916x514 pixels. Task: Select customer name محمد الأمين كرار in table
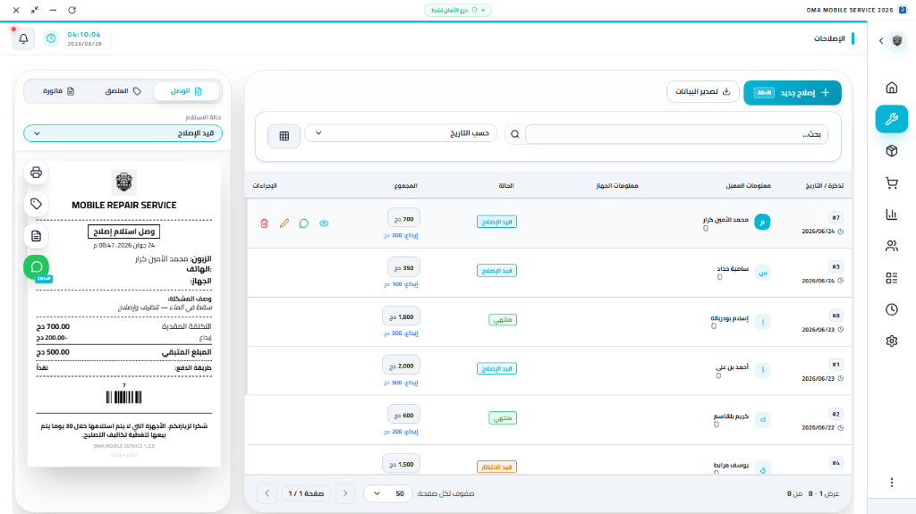tap(725, 220)
